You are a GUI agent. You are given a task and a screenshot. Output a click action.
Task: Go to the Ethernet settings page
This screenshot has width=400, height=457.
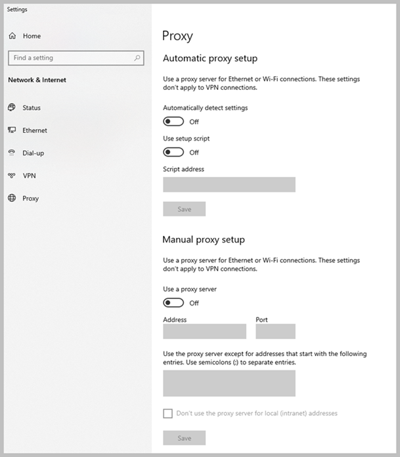[x=34, y=130]
